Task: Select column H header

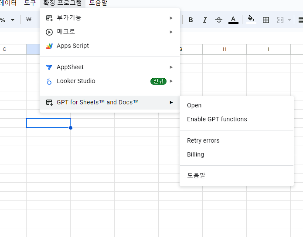Action: click(225, 49)
